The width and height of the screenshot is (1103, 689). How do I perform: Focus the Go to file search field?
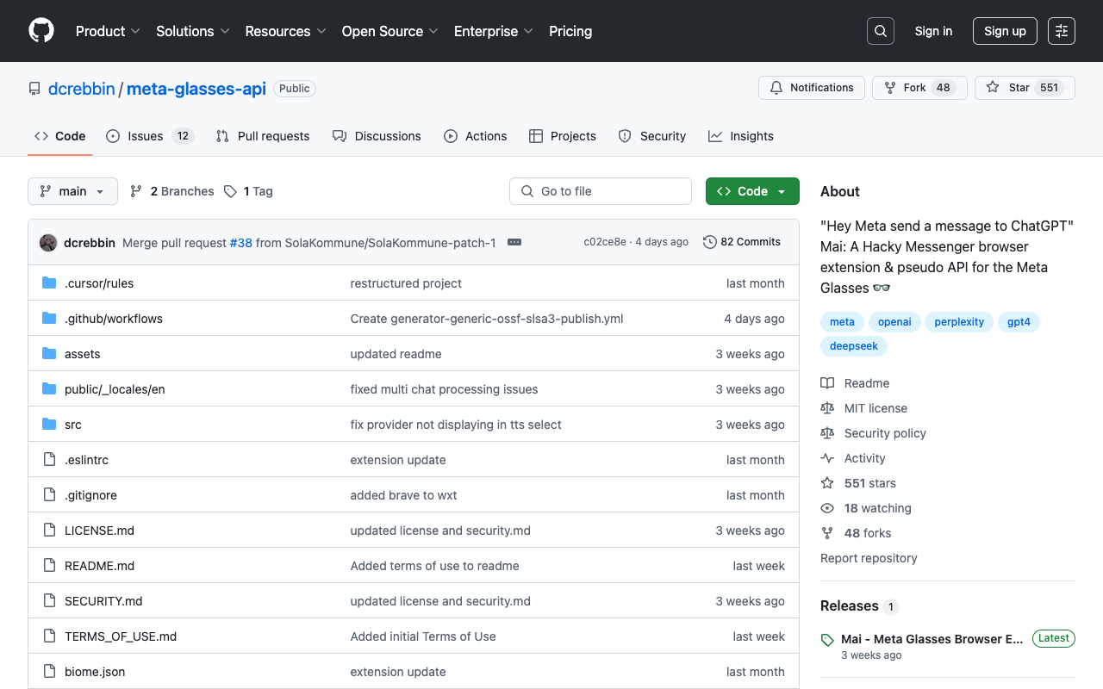pyautogui.click(x=601, y=191)
